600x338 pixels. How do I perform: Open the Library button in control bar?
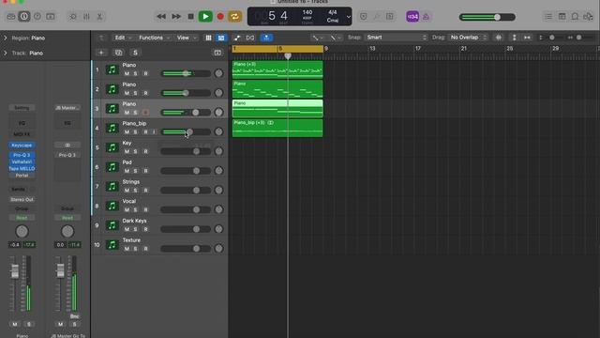click(11, 17)
